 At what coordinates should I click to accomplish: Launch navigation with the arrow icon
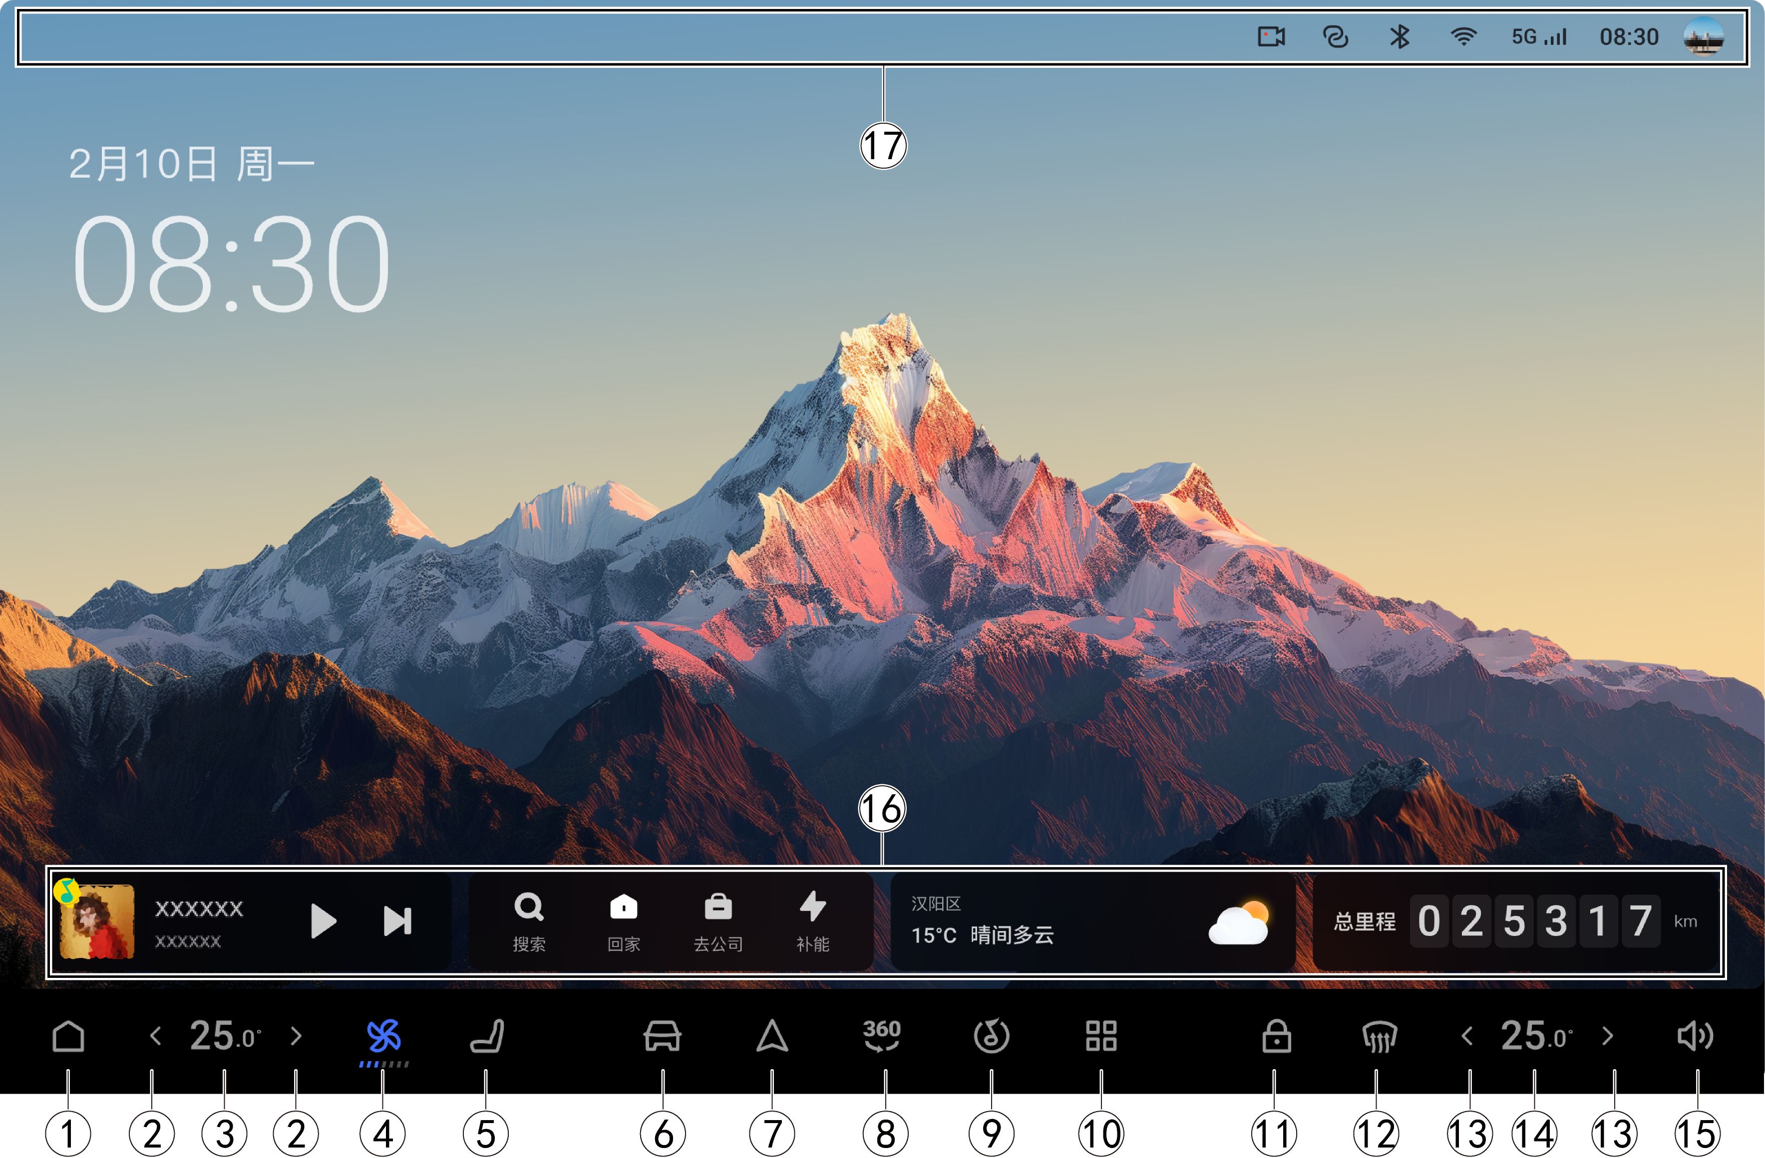pos(772,1036)
